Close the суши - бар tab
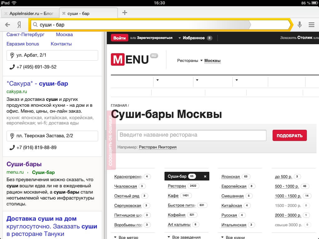 [64, 13]
